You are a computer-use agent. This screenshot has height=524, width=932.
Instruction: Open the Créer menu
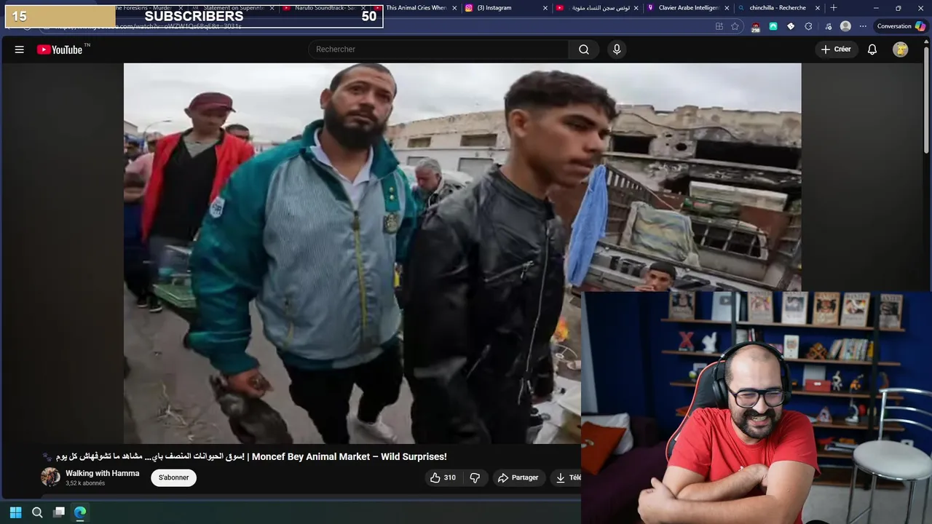pos(836,49)
